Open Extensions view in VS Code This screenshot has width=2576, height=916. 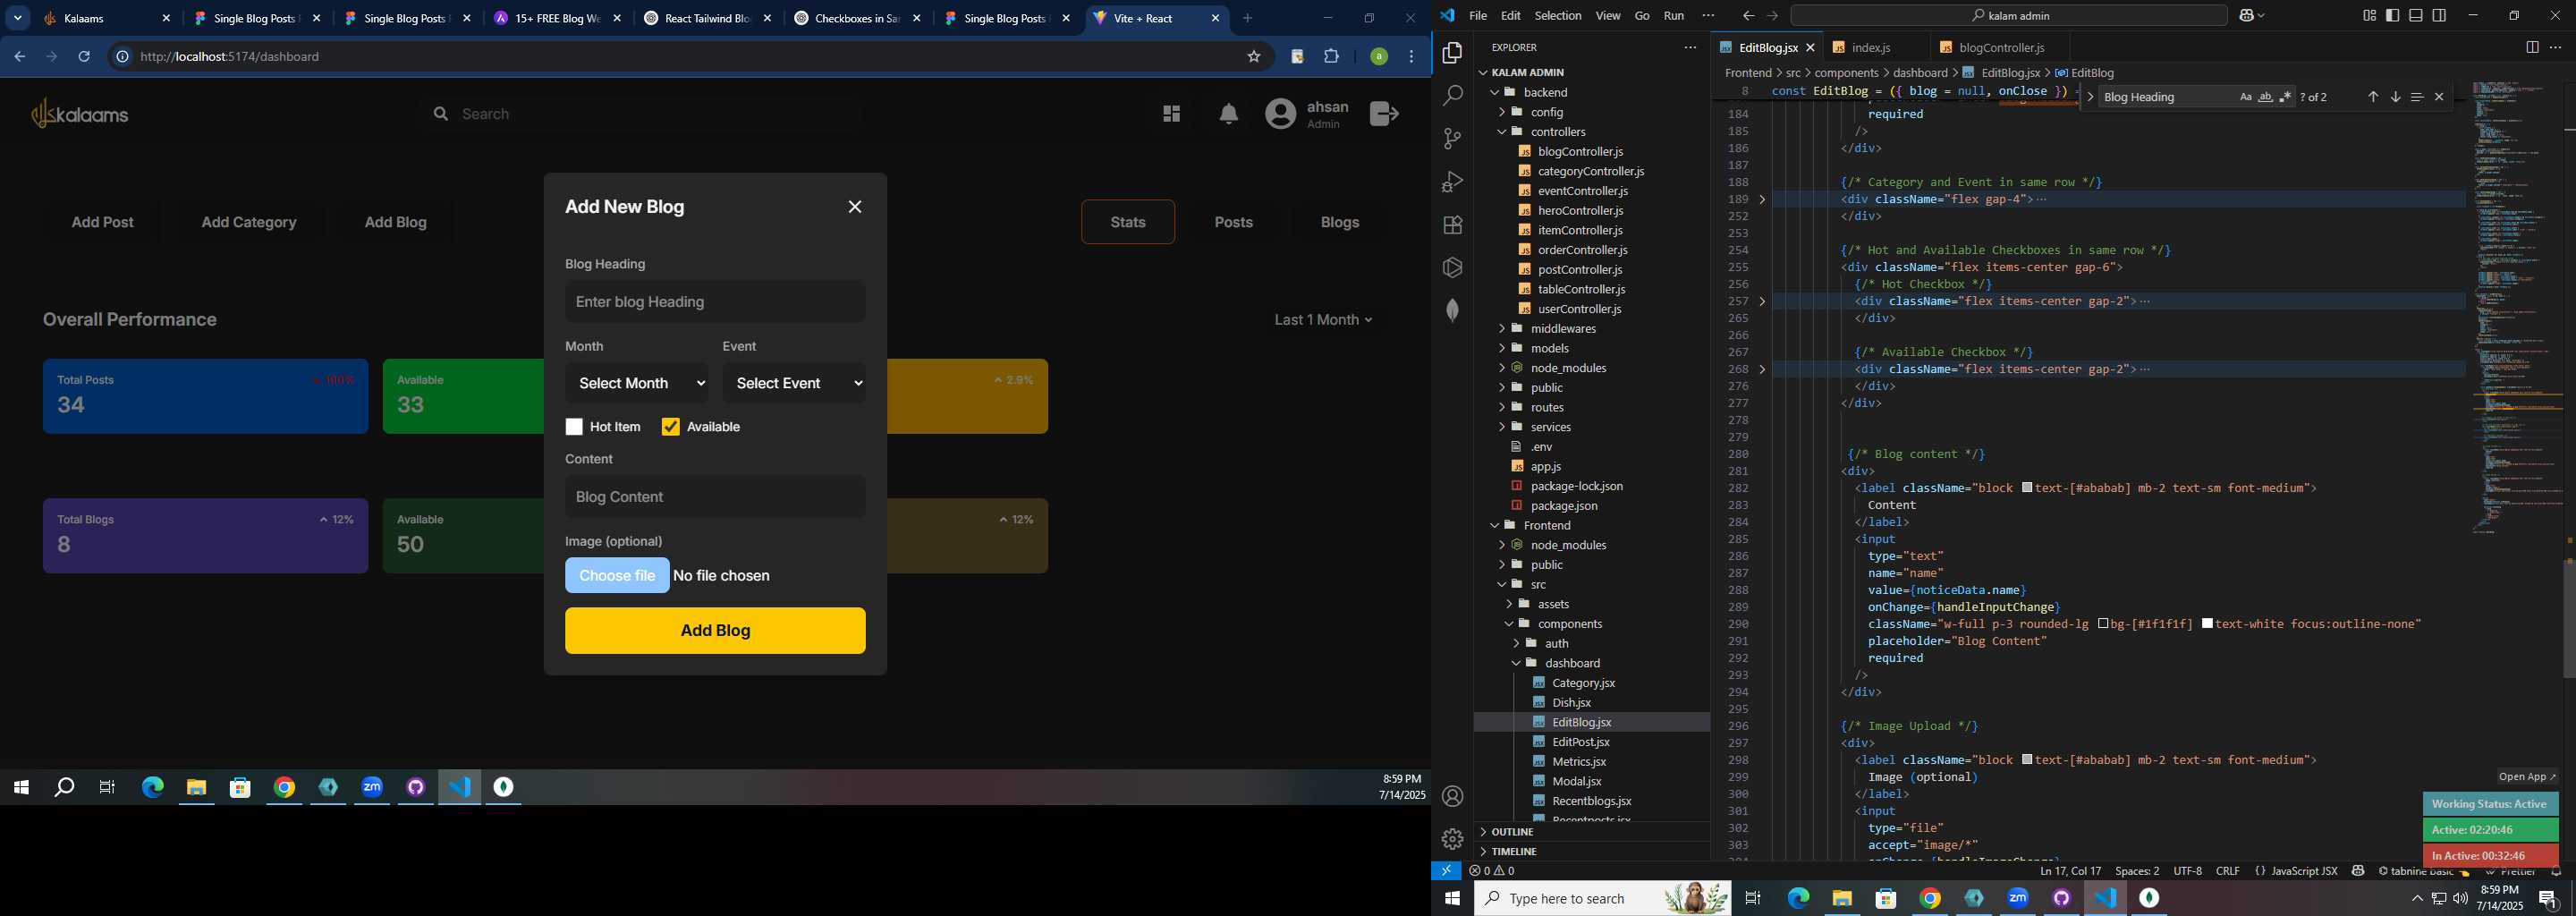pyautogui.click(x=1453, y=225)
